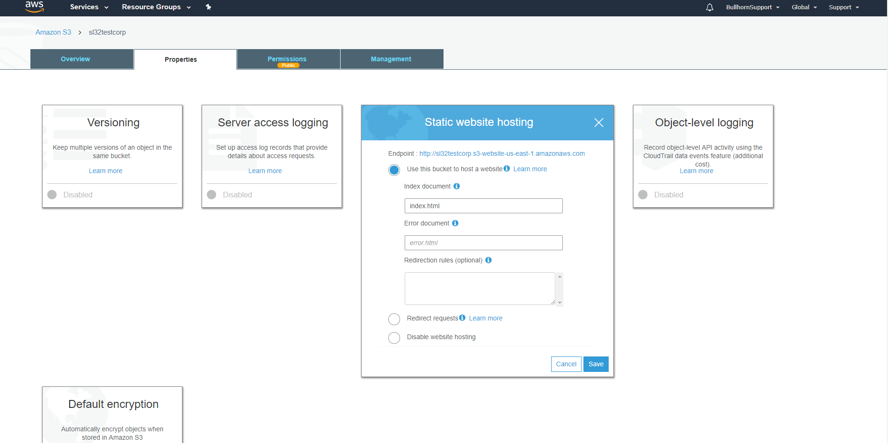888x443 pixels.
Task: Click Learn more beside Redirect requests
Action: [486, 318]
